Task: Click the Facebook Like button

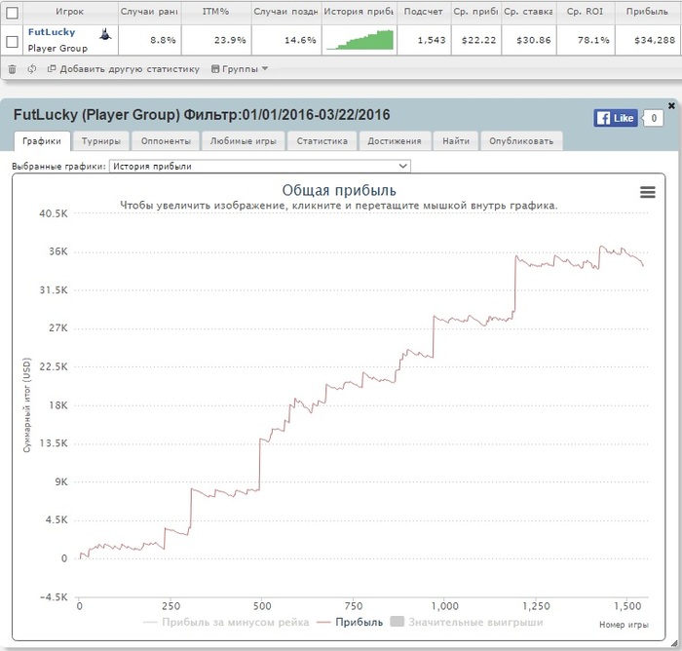Action: coord(616,118)
